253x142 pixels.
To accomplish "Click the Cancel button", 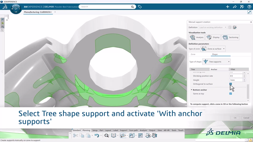I will (x=246, y=118).
